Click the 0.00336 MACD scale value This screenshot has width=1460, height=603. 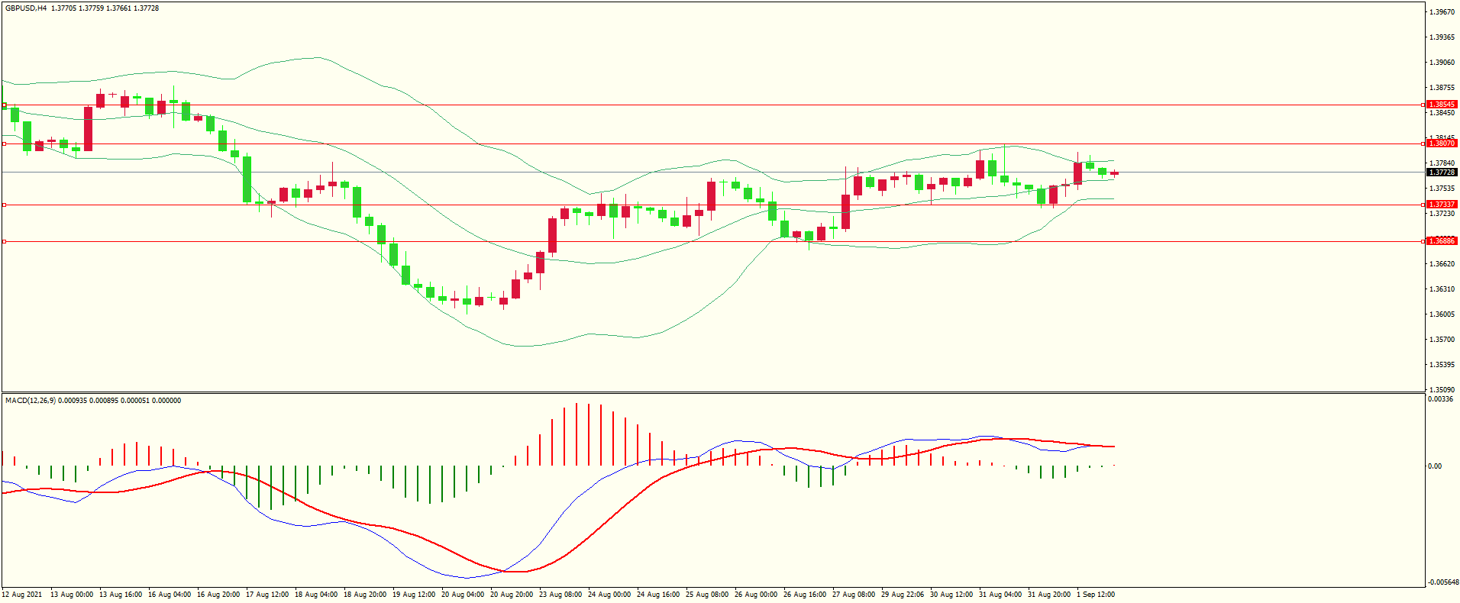click(x=1439, y=399)
